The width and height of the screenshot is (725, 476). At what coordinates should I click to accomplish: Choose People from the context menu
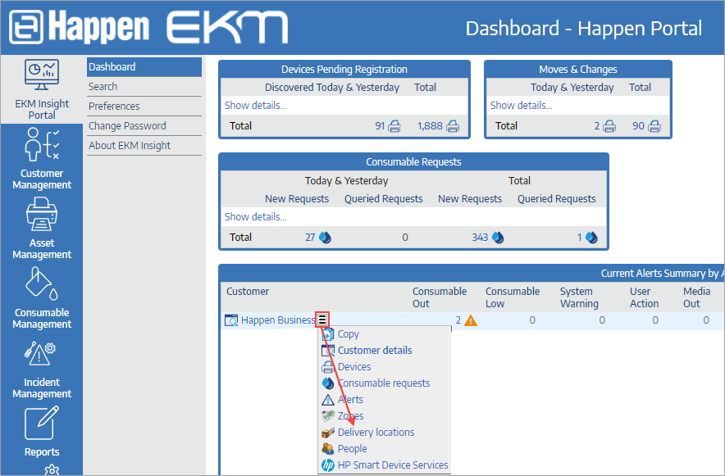click(x=353, y=449)
